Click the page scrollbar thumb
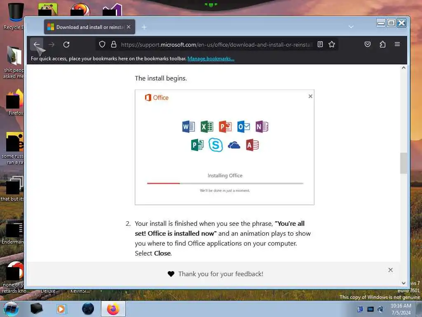 point(403,163)
